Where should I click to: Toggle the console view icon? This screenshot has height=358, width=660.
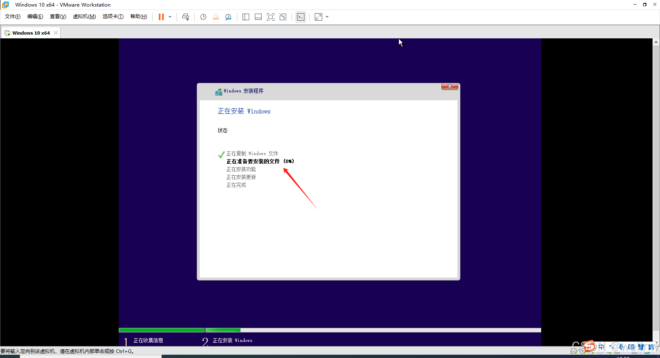click(301, 17)
